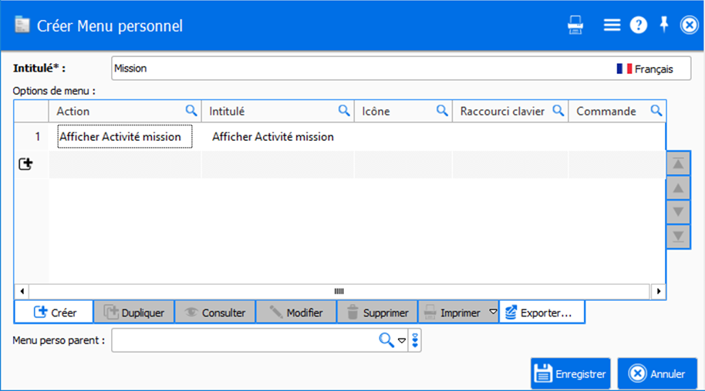Save with the Enregistrer button
The height and width of the screenshot is (391, 705).
click(x=571, y=374)
